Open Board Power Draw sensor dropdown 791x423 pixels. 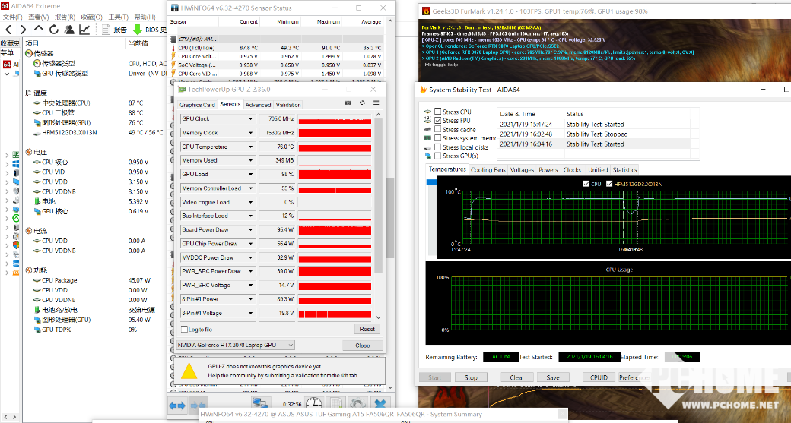250,229
